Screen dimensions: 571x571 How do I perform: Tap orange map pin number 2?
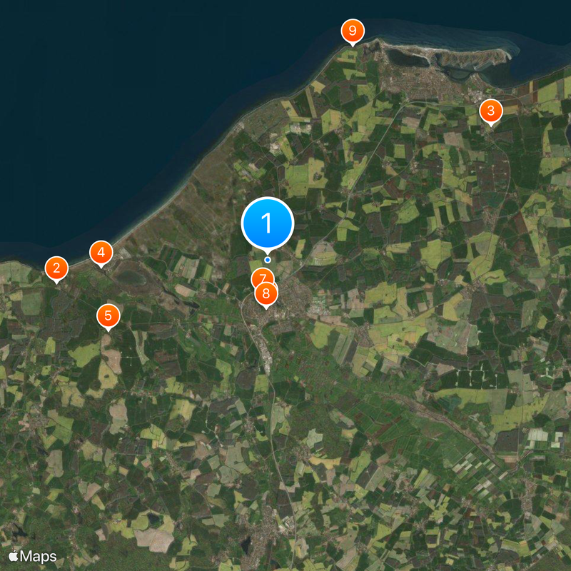(56, 268)
